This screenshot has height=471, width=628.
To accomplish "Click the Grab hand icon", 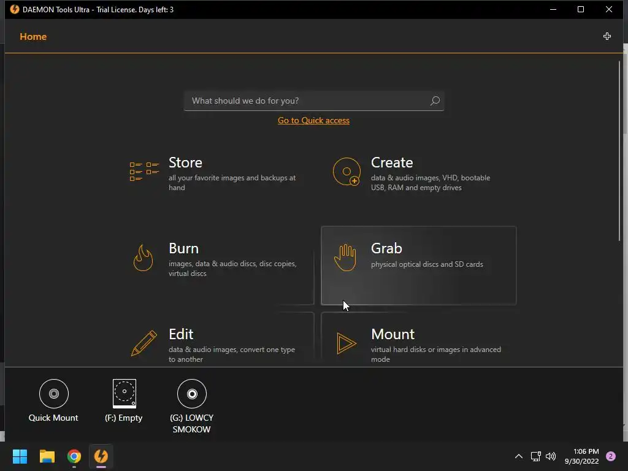I will click(x=345, y=258).
